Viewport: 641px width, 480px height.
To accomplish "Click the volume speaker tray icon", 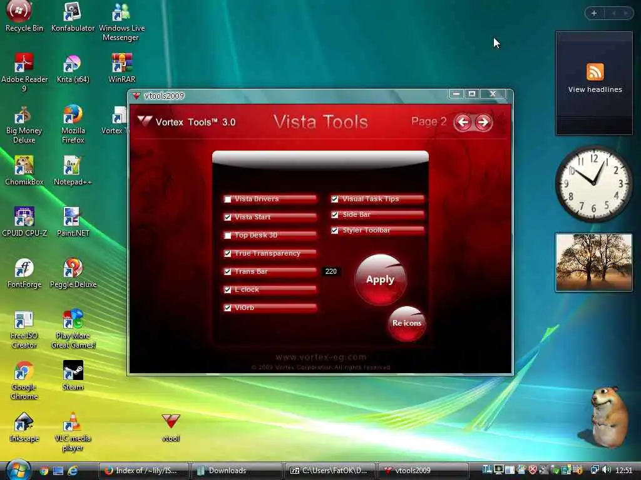I will [607, 470].
